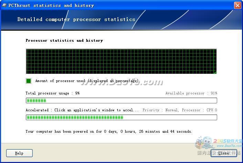Viewport: 243px width, 163px height.
Task: Select 'Available processor : 91%' text
Action: tap(191, 93)
